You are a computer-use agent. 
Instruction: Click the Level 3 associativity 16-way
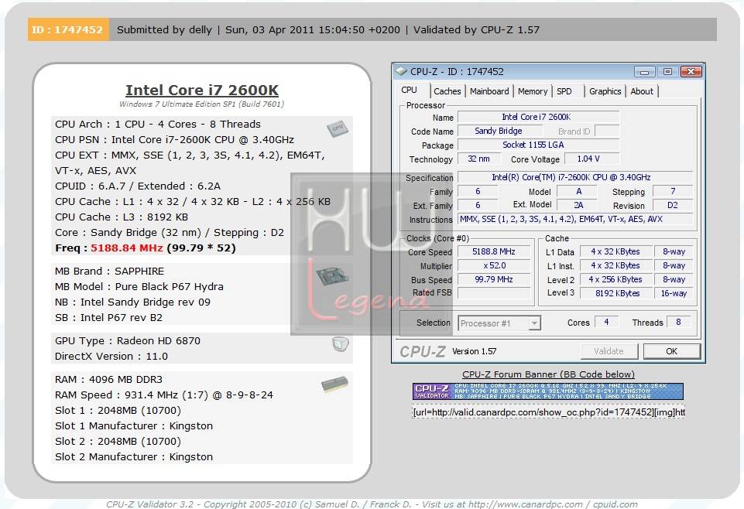674,293
